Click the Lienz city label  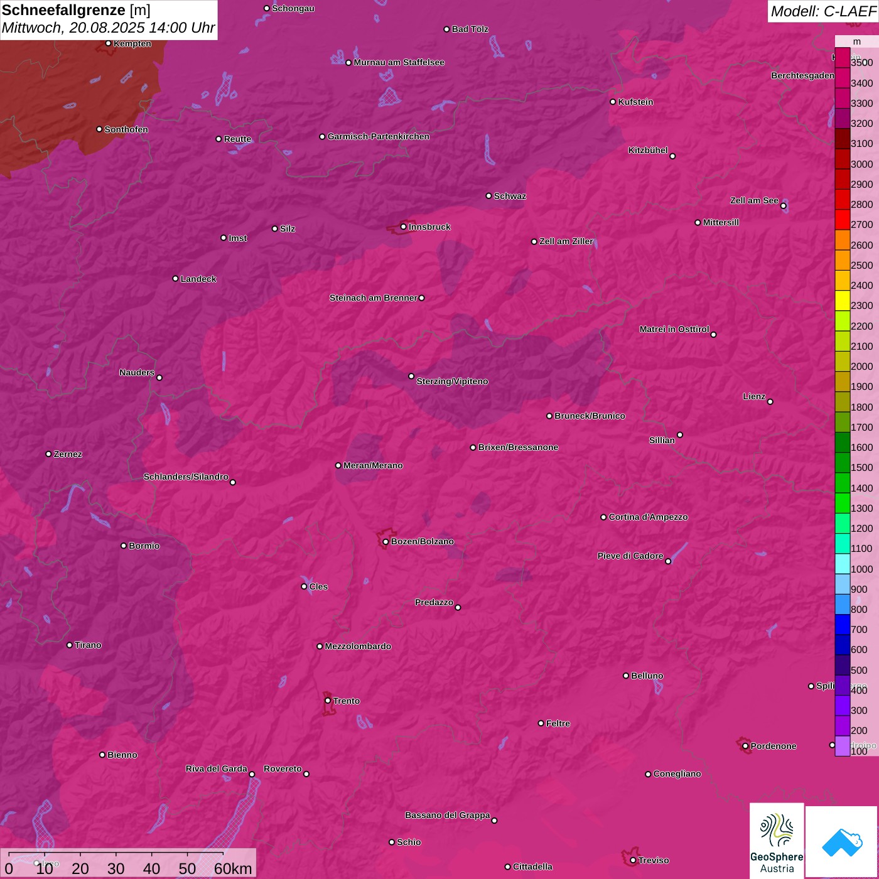[x=754, y=396]
